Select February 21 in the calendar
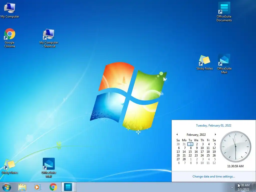Screen dimensions: 256x192 tap(184, 155)
